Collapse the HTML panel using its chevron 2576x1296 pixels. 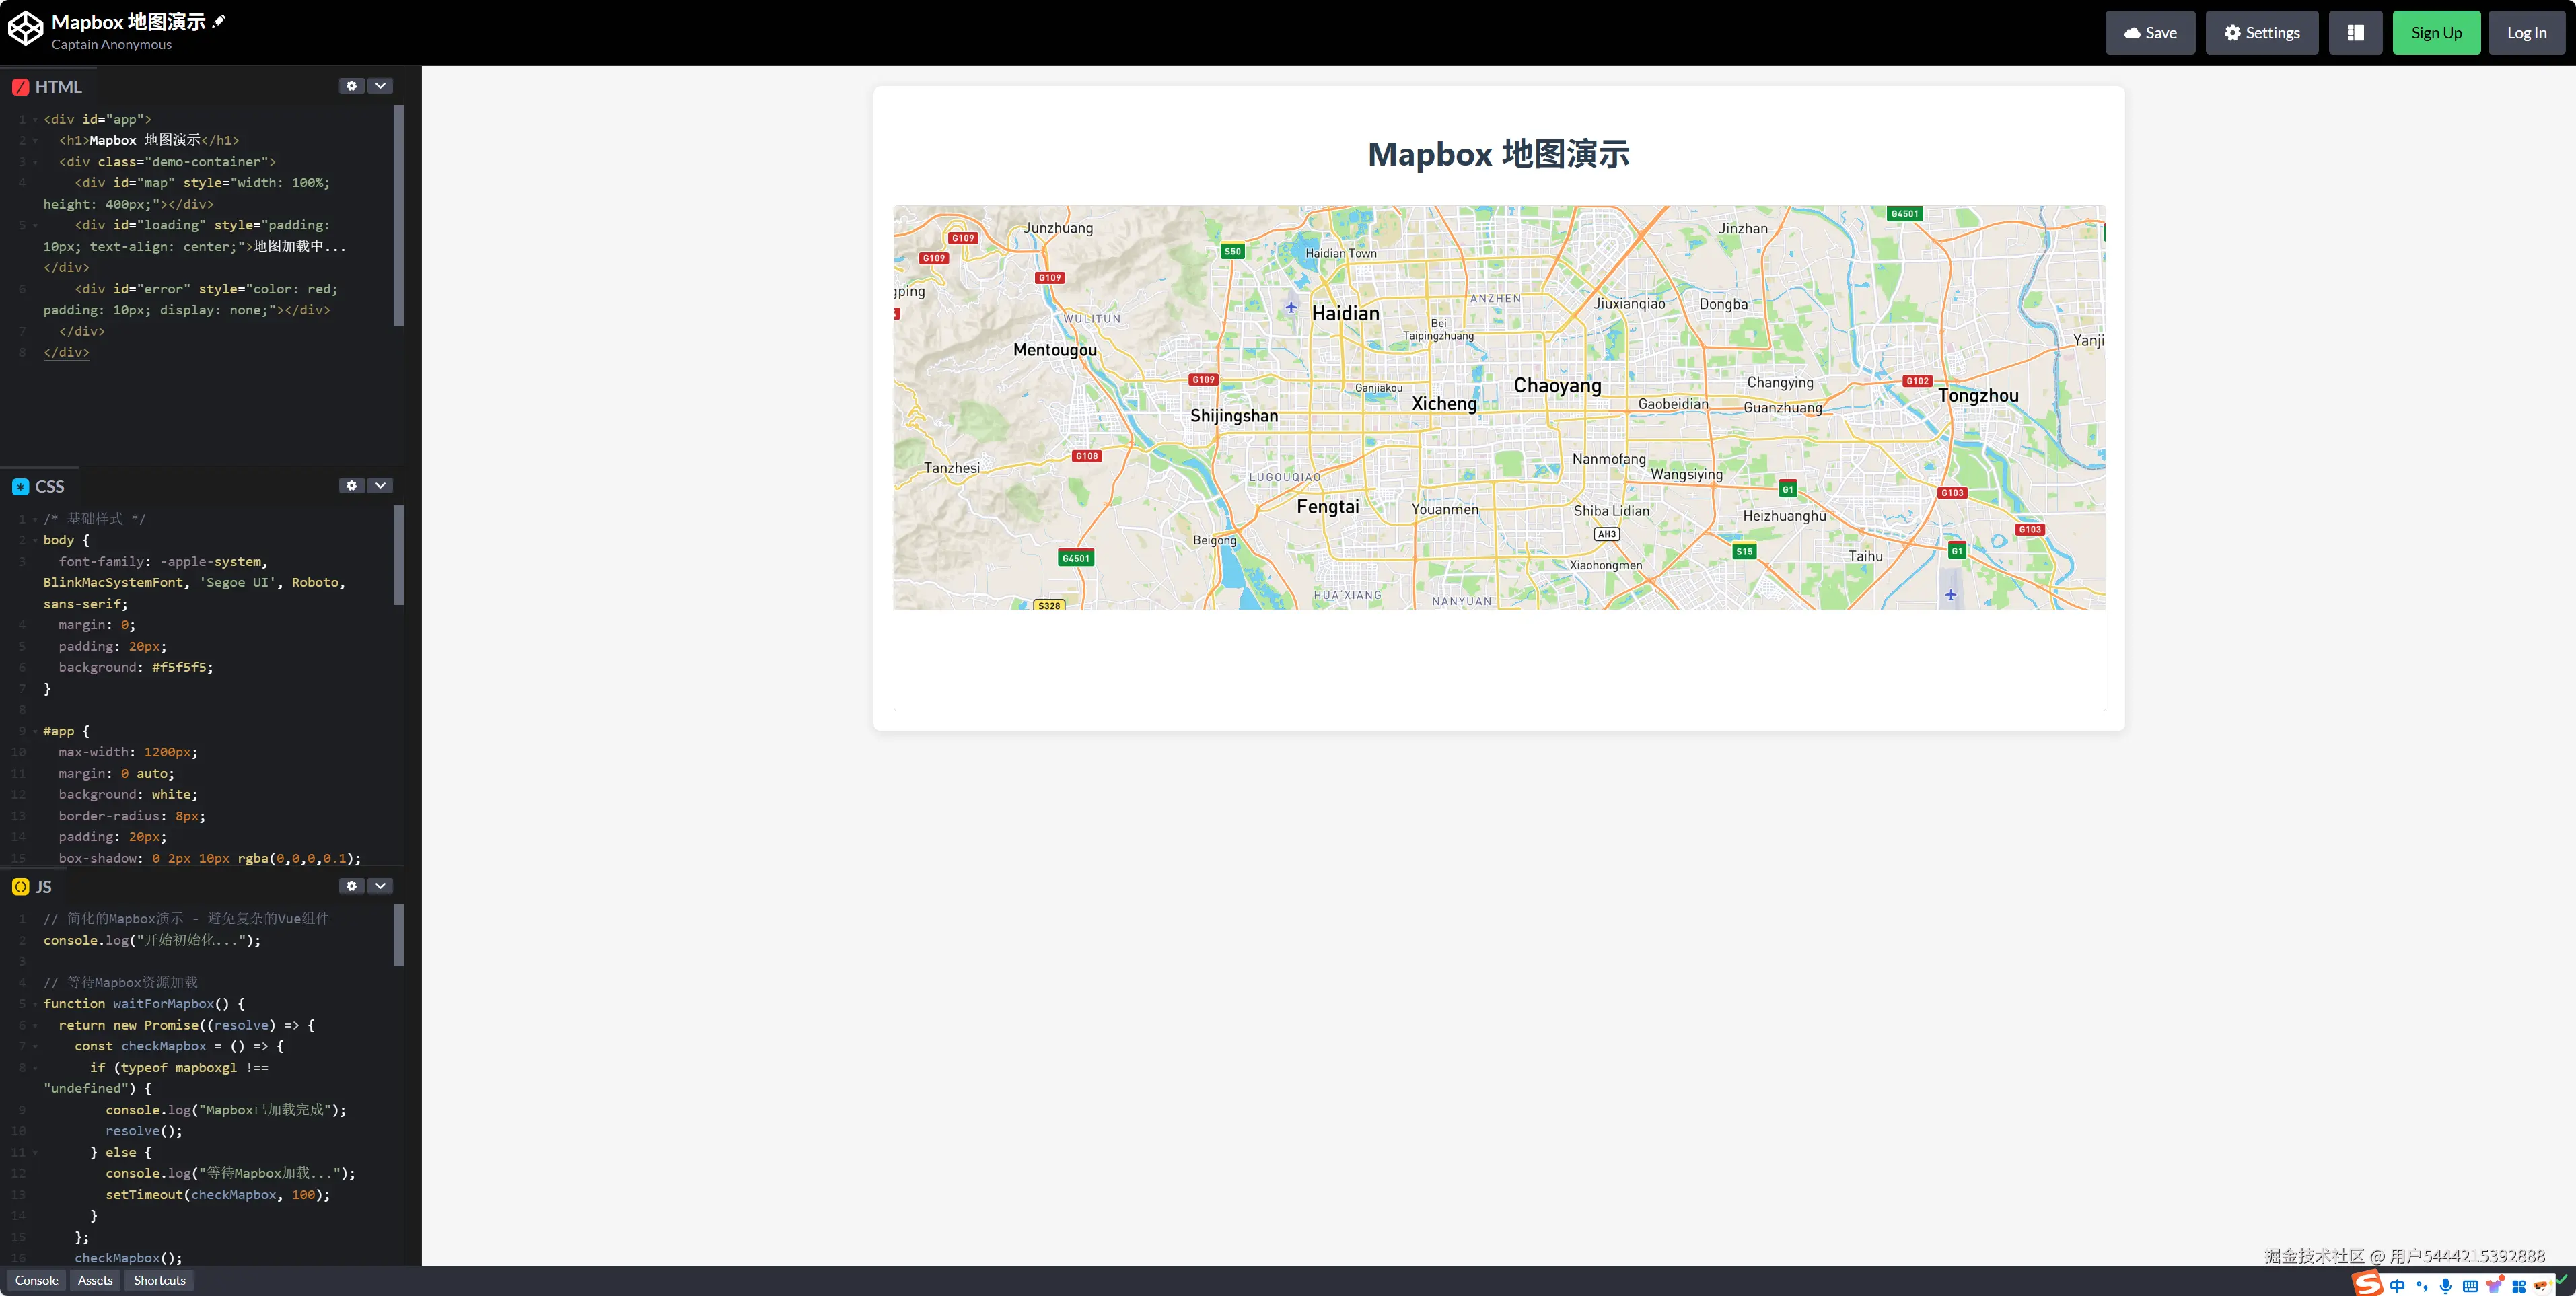[381, 86]
